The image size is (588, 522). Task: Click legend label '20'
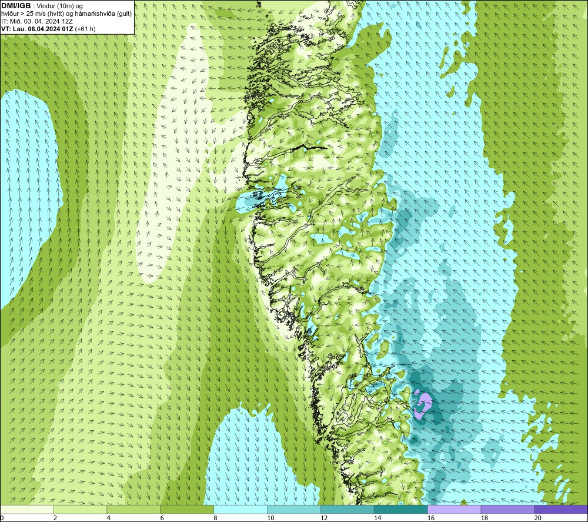(538, 518)
